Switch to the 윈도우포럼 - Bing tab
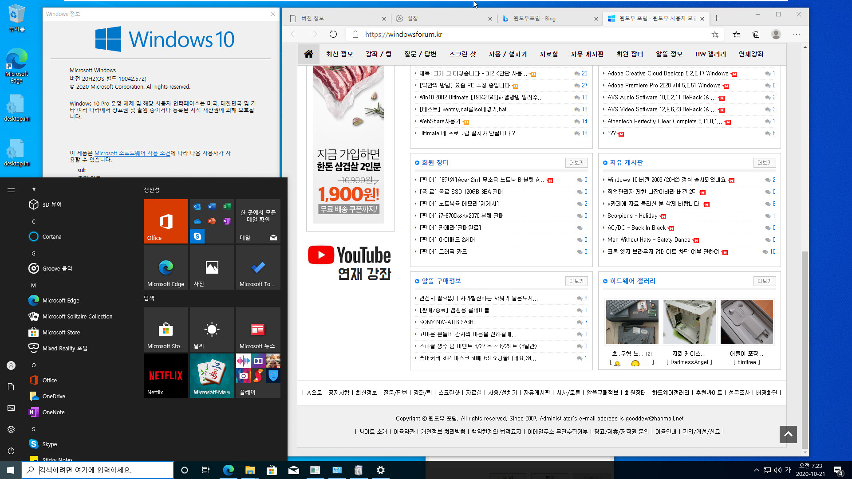The image size is (852, 479). coord(549,18)
